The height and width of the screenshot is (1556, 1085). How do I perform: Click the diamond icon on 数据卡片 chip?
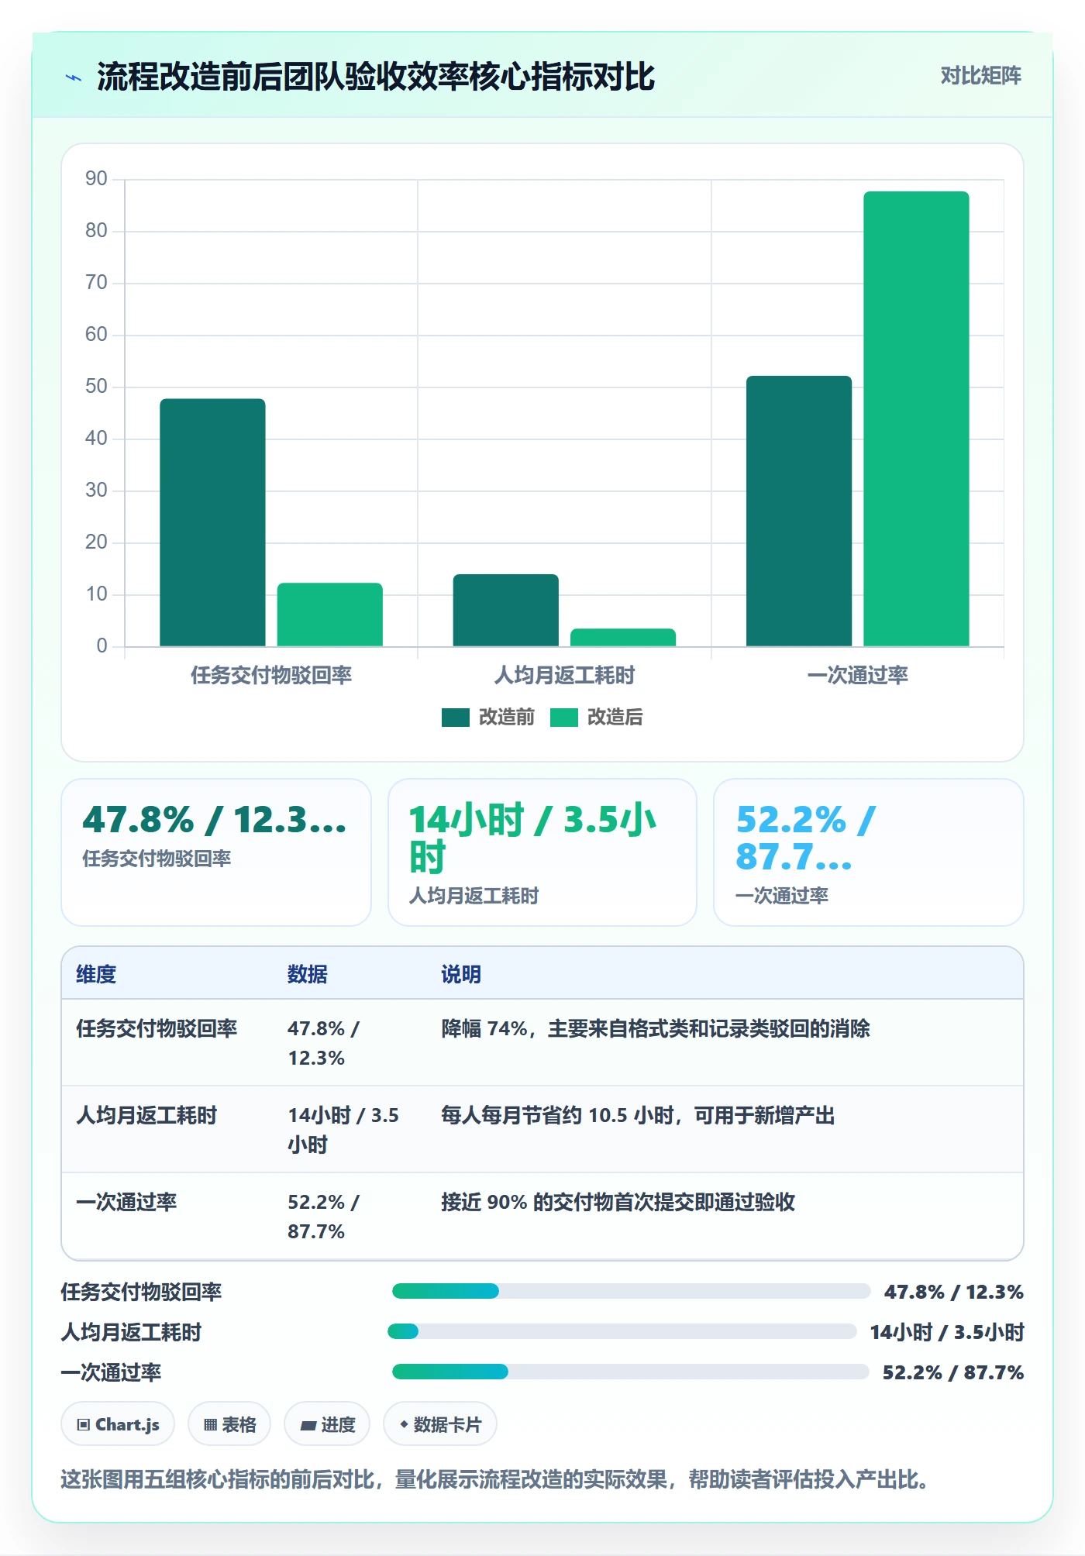pos(404,1424)
